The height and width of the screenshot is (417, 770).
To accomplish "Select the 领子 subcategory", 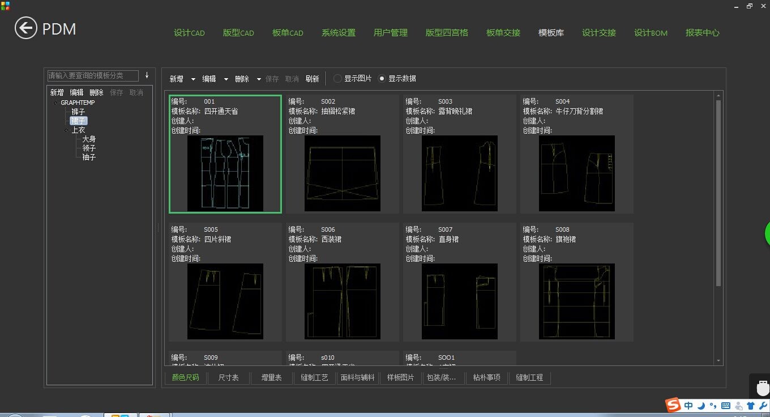I will tap(89, 148).
